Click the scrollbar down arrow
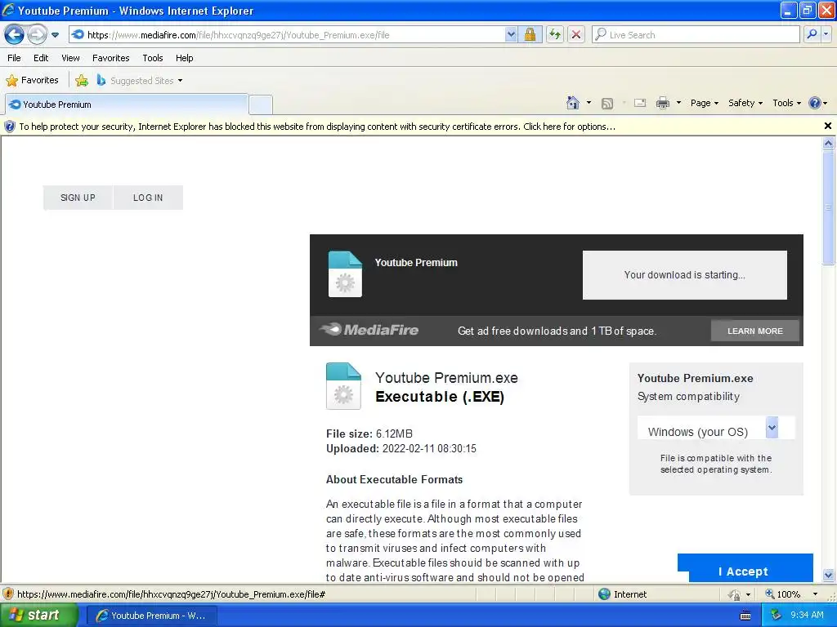 [x=829, y=575]
